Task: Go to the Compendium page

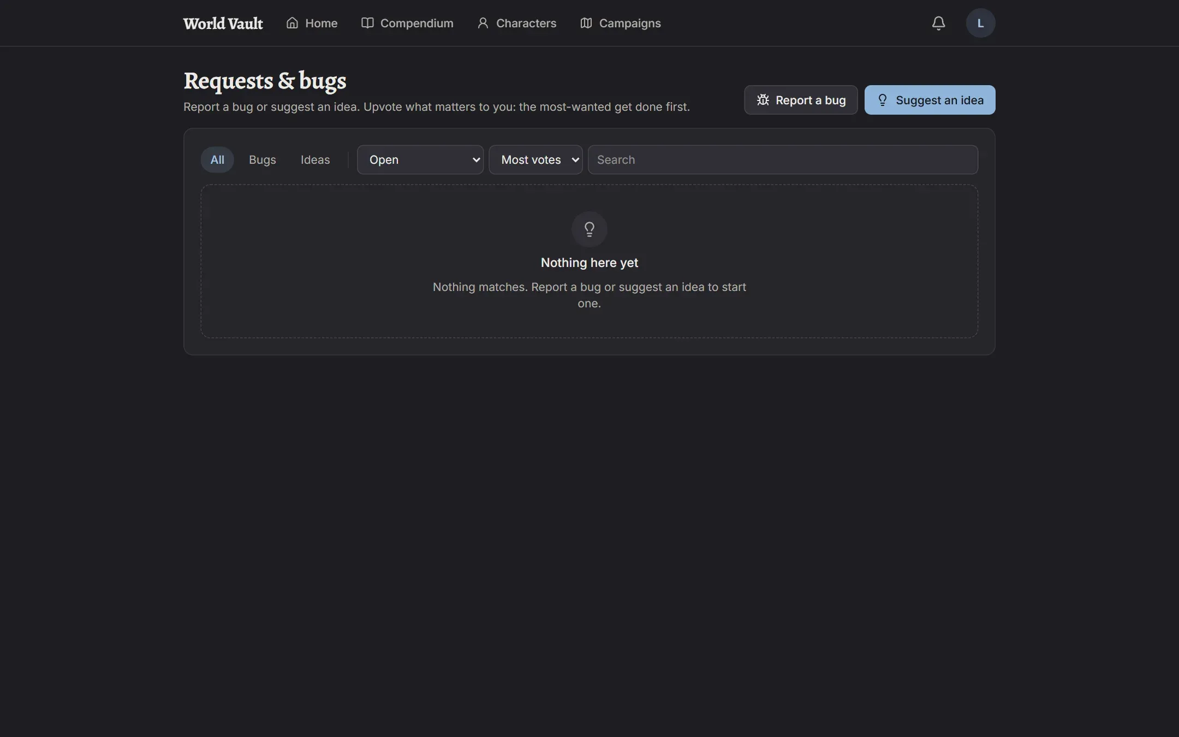Action: pyautogui.click(x=407, y=23)
